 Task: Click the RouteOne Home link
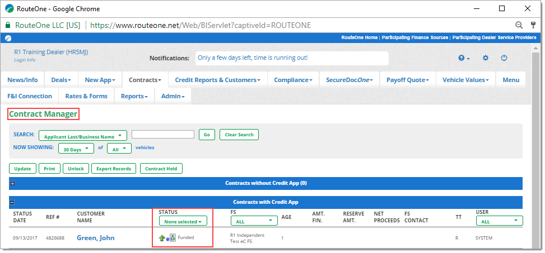tap(360, 37)
